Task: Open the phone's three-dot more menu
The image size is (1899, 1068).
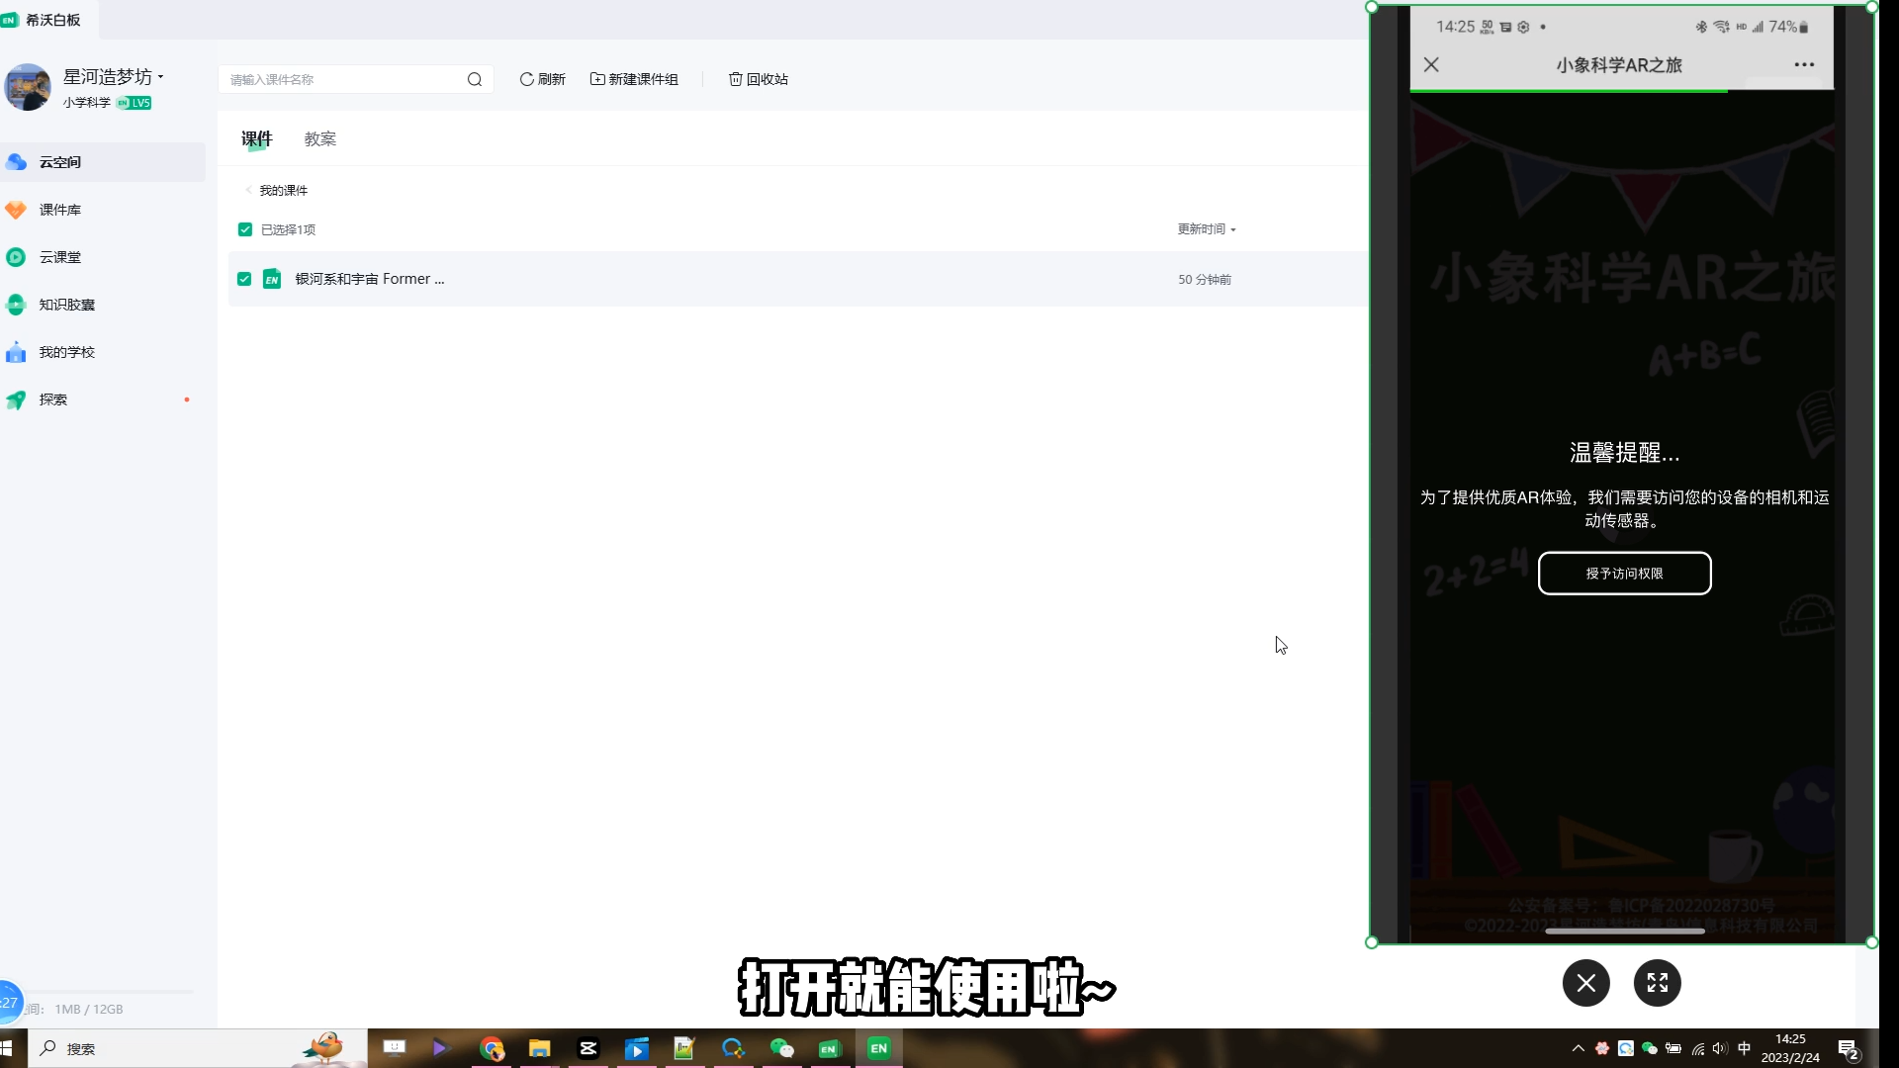Action: tap(1804, 65)
